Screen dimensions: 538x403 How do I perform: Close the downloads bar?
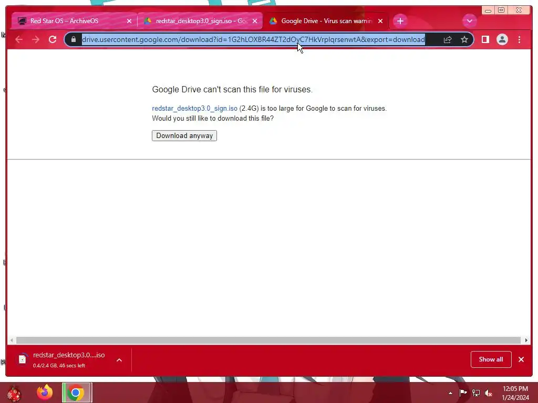pos(521,359)
